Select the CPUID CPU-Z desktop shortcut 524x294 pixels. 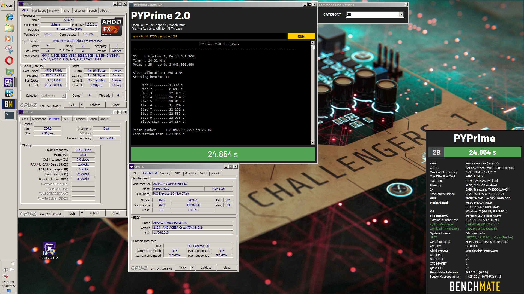pos(49,251)
